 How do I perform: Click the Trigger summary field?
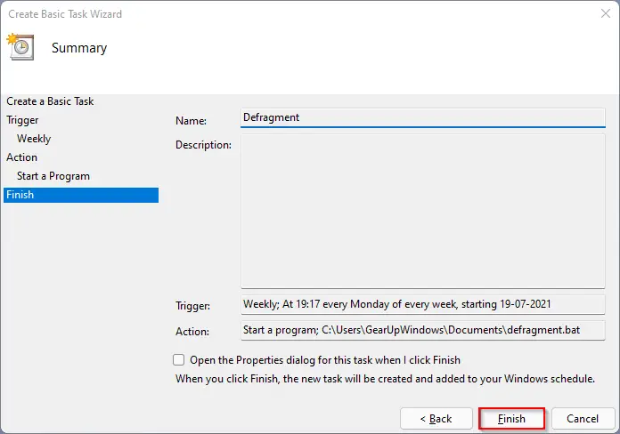[x=423, y=304]
